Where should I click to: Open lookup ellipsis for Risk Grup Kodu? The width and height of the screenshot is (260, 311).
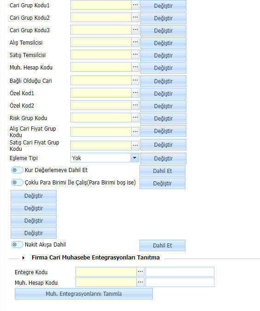135,118
